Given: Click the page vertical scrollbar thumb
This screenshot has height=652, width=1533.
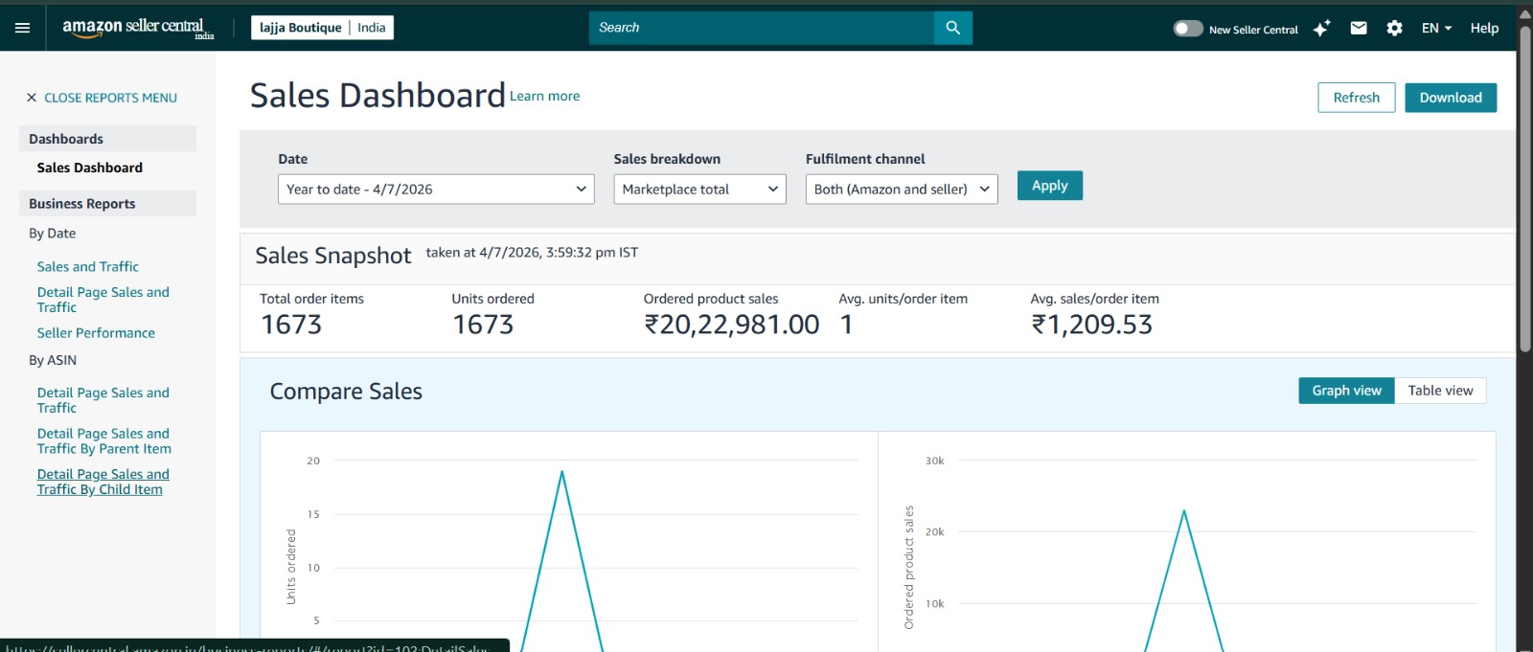Looking at the screenshot, I should point(1525,187).
